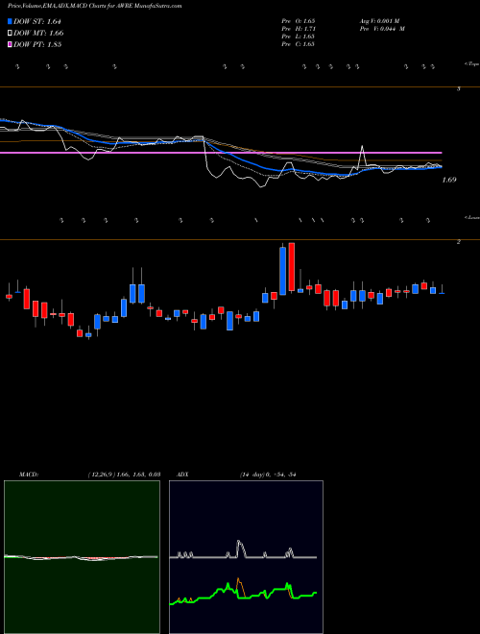Click the white price spike on EMA chart
This screenshot has width=480, height=634.
[362, 156]
